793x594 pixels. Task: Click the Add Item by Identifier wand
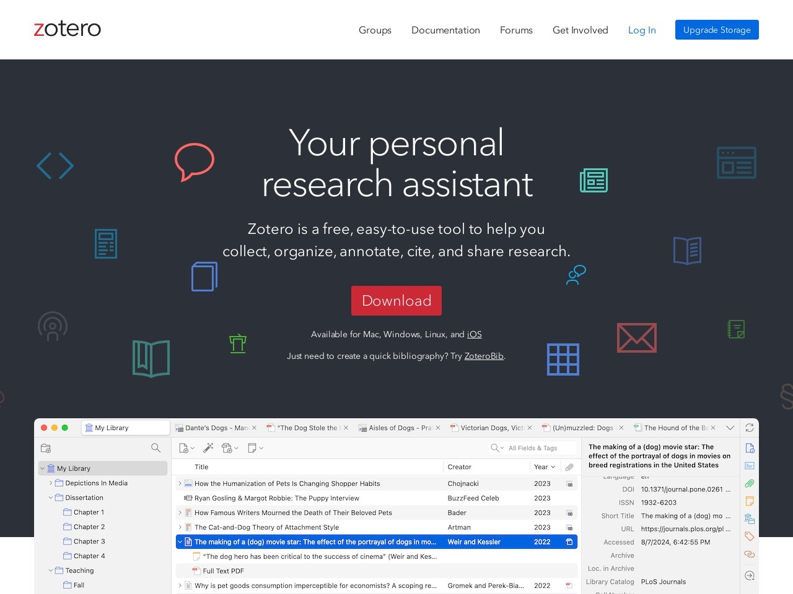[208, 448]
